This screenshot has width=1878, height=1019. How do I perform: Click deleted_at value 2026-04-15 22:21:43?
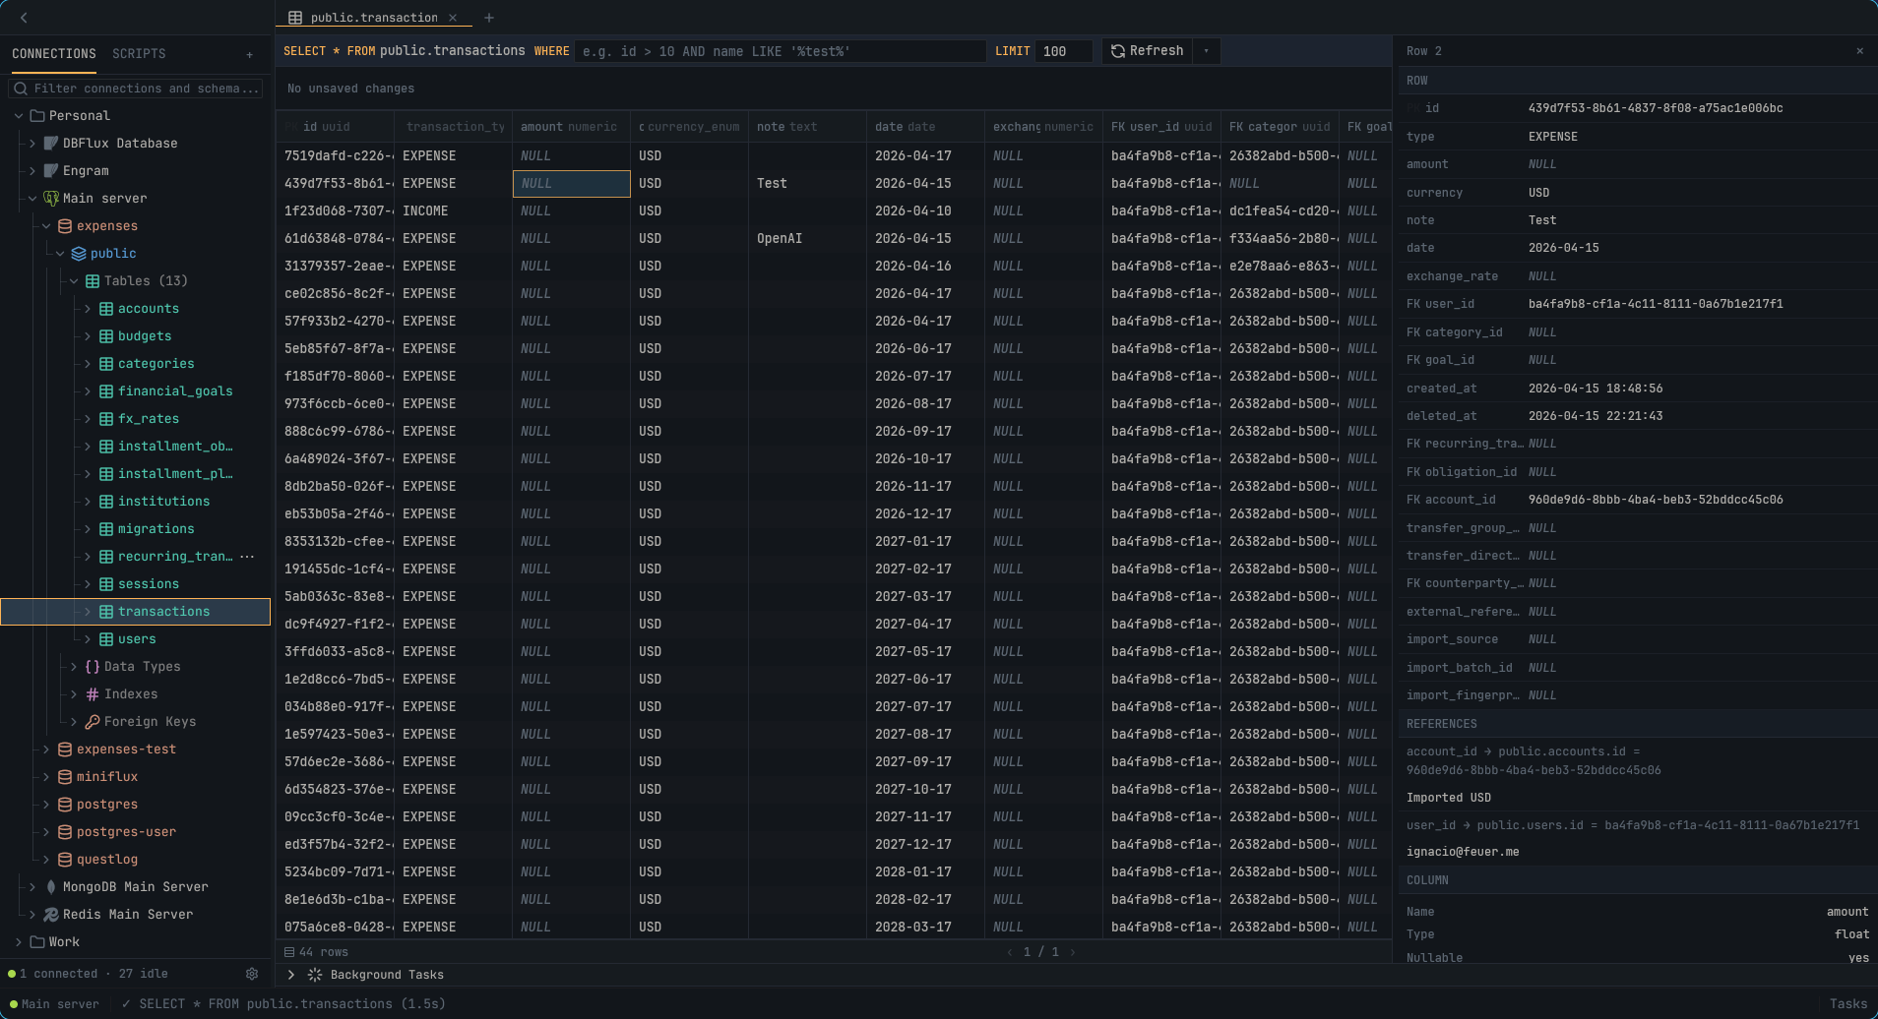[1596, 416]
